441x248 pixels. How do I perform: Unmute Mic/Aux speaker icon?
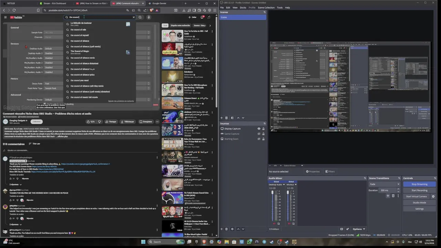289,224
